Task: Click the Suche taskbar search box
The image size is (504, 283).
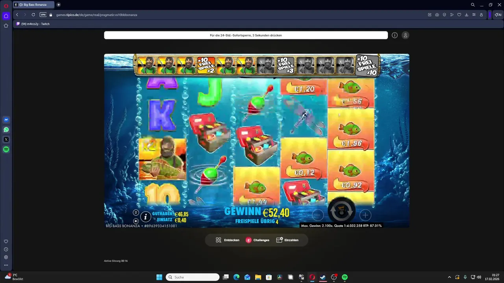Action: tap(193, 277)
